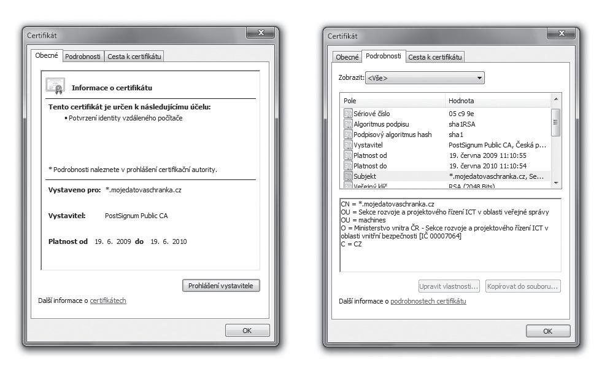
Task: Click the field list scrollbar up arrow
Action: [x=556, y=100]
